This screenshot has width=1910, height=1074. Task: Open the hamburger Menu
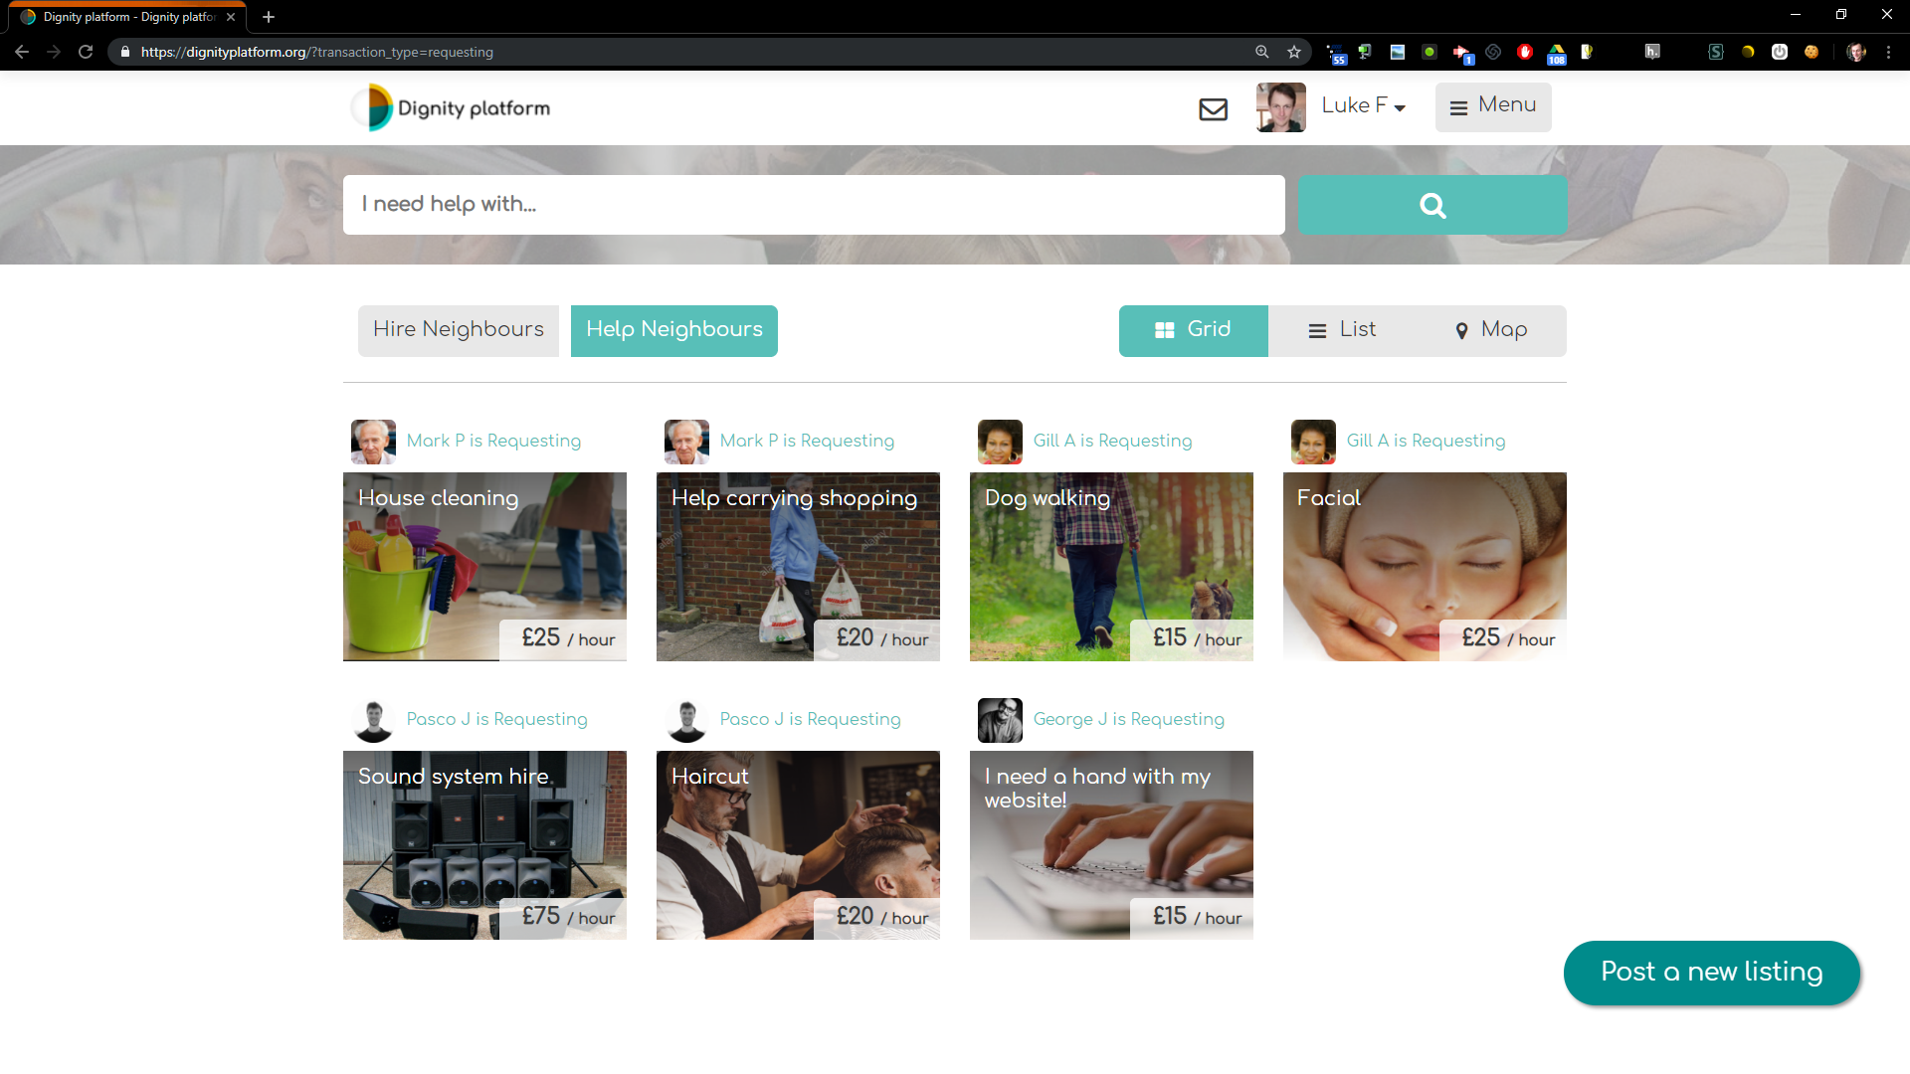1492,106
